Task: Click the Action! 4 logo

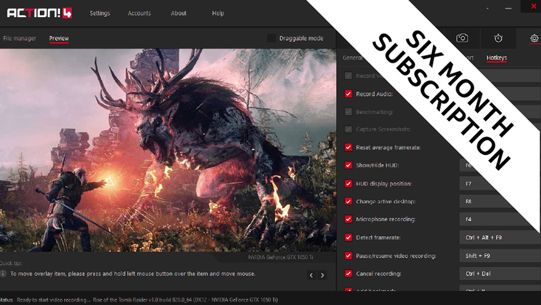Action: tap(39, 13)
